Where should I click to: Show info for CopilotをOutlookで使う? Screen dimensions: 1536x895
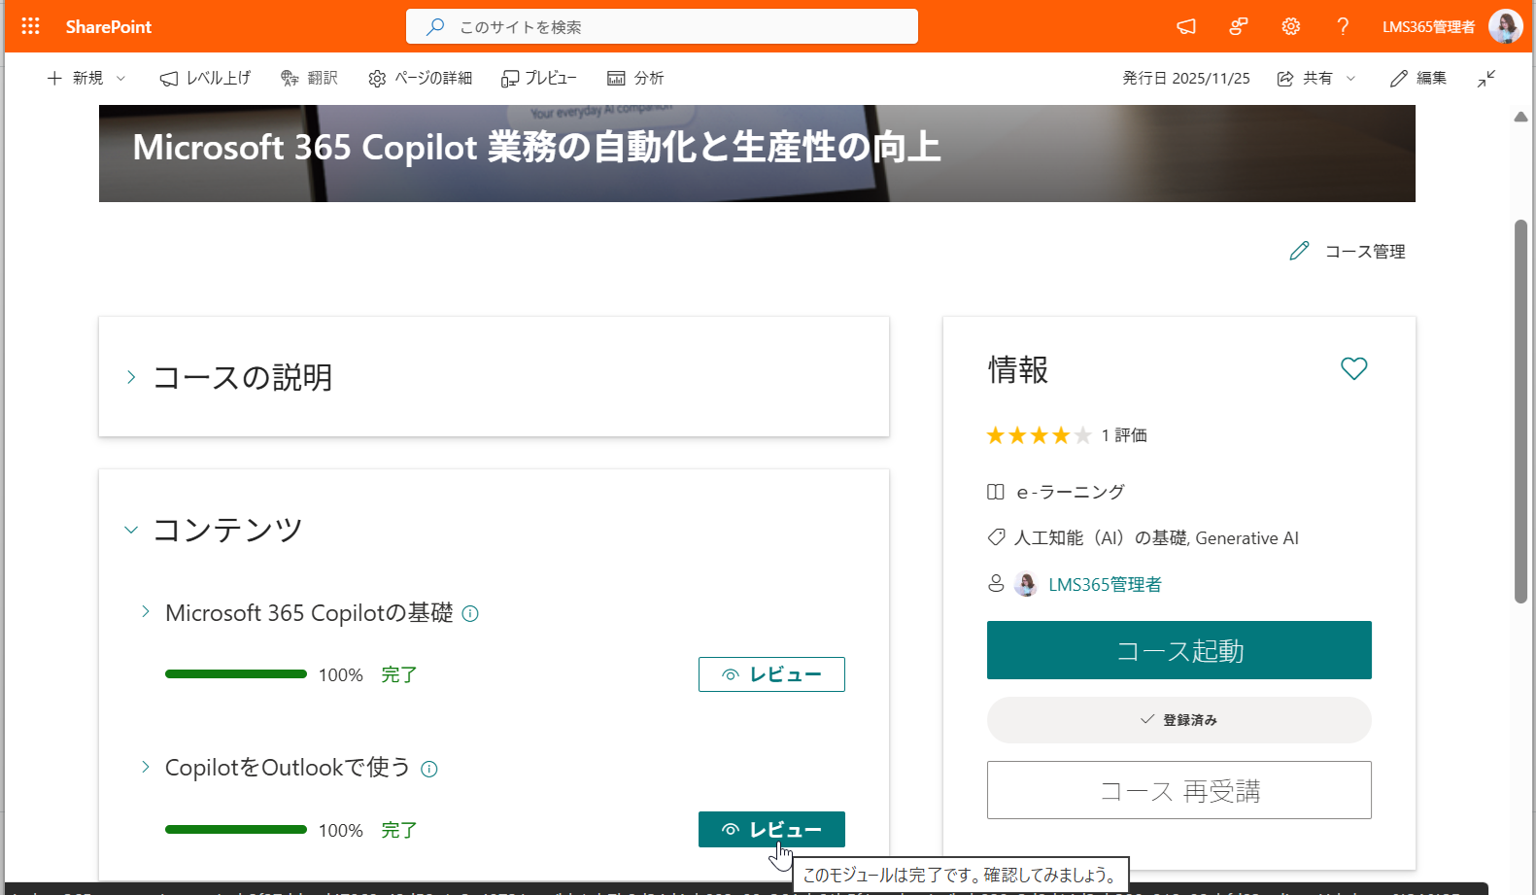coord(429,770)
